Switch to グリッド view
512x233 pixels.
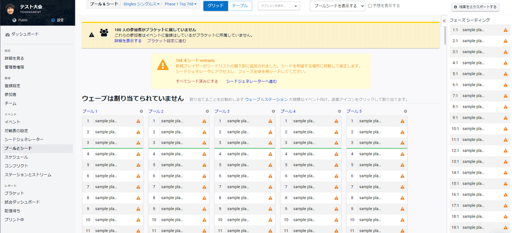pos(216,6)
